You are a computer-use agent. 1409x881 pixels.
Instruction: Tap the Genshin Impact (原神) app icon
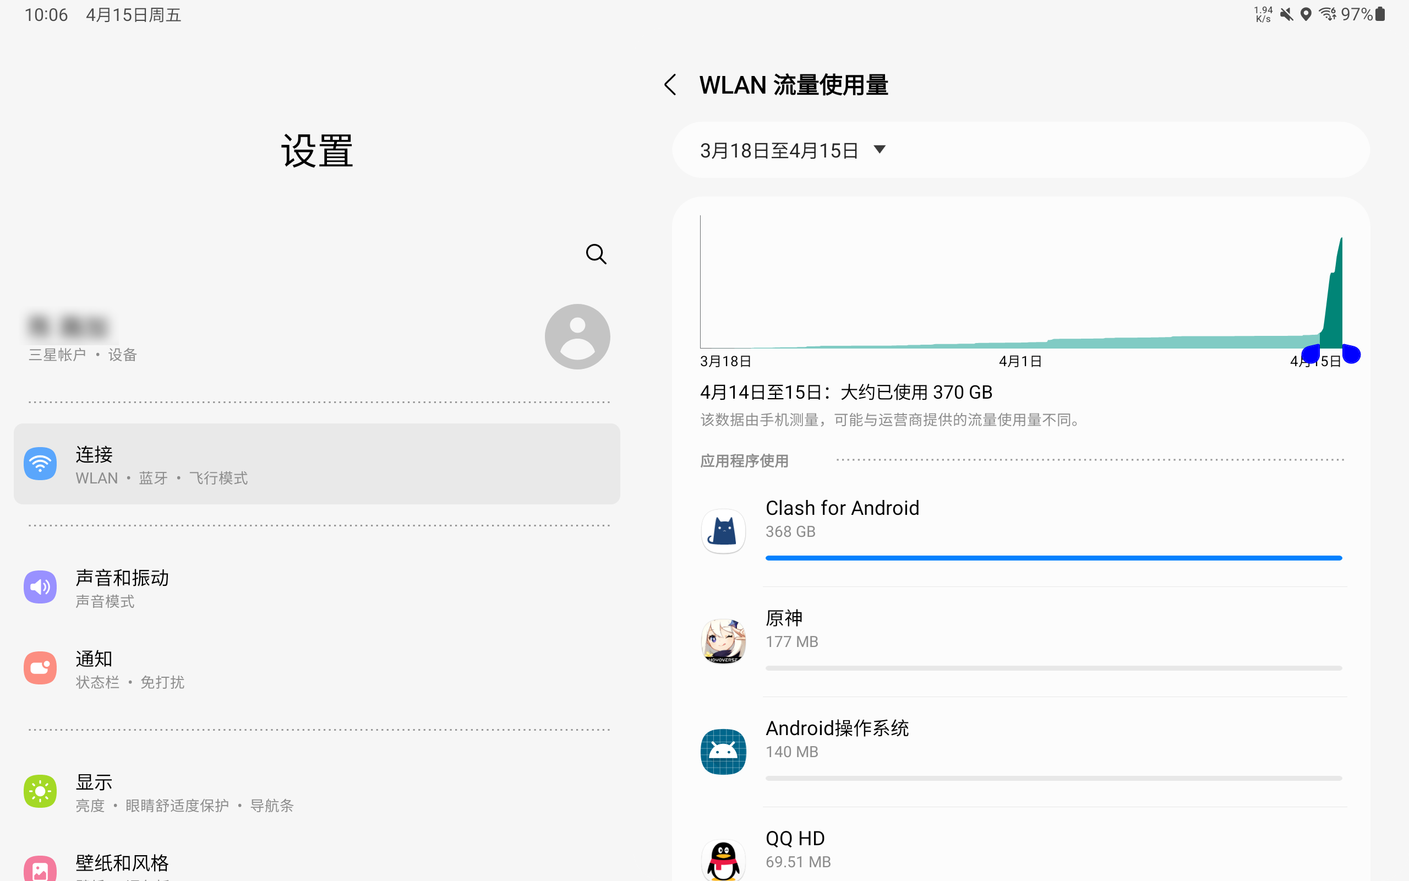coord(723,641)
